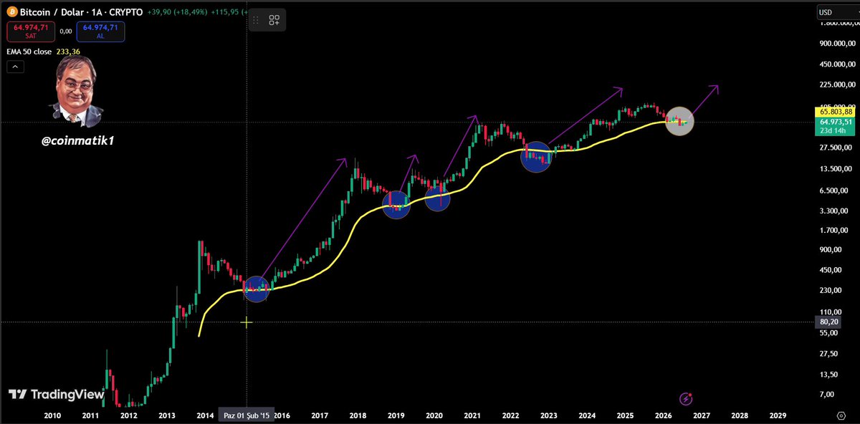Open the layout grid plus icon
The width and height of the screenshot is (860, 424).
[x=274, y=21]
